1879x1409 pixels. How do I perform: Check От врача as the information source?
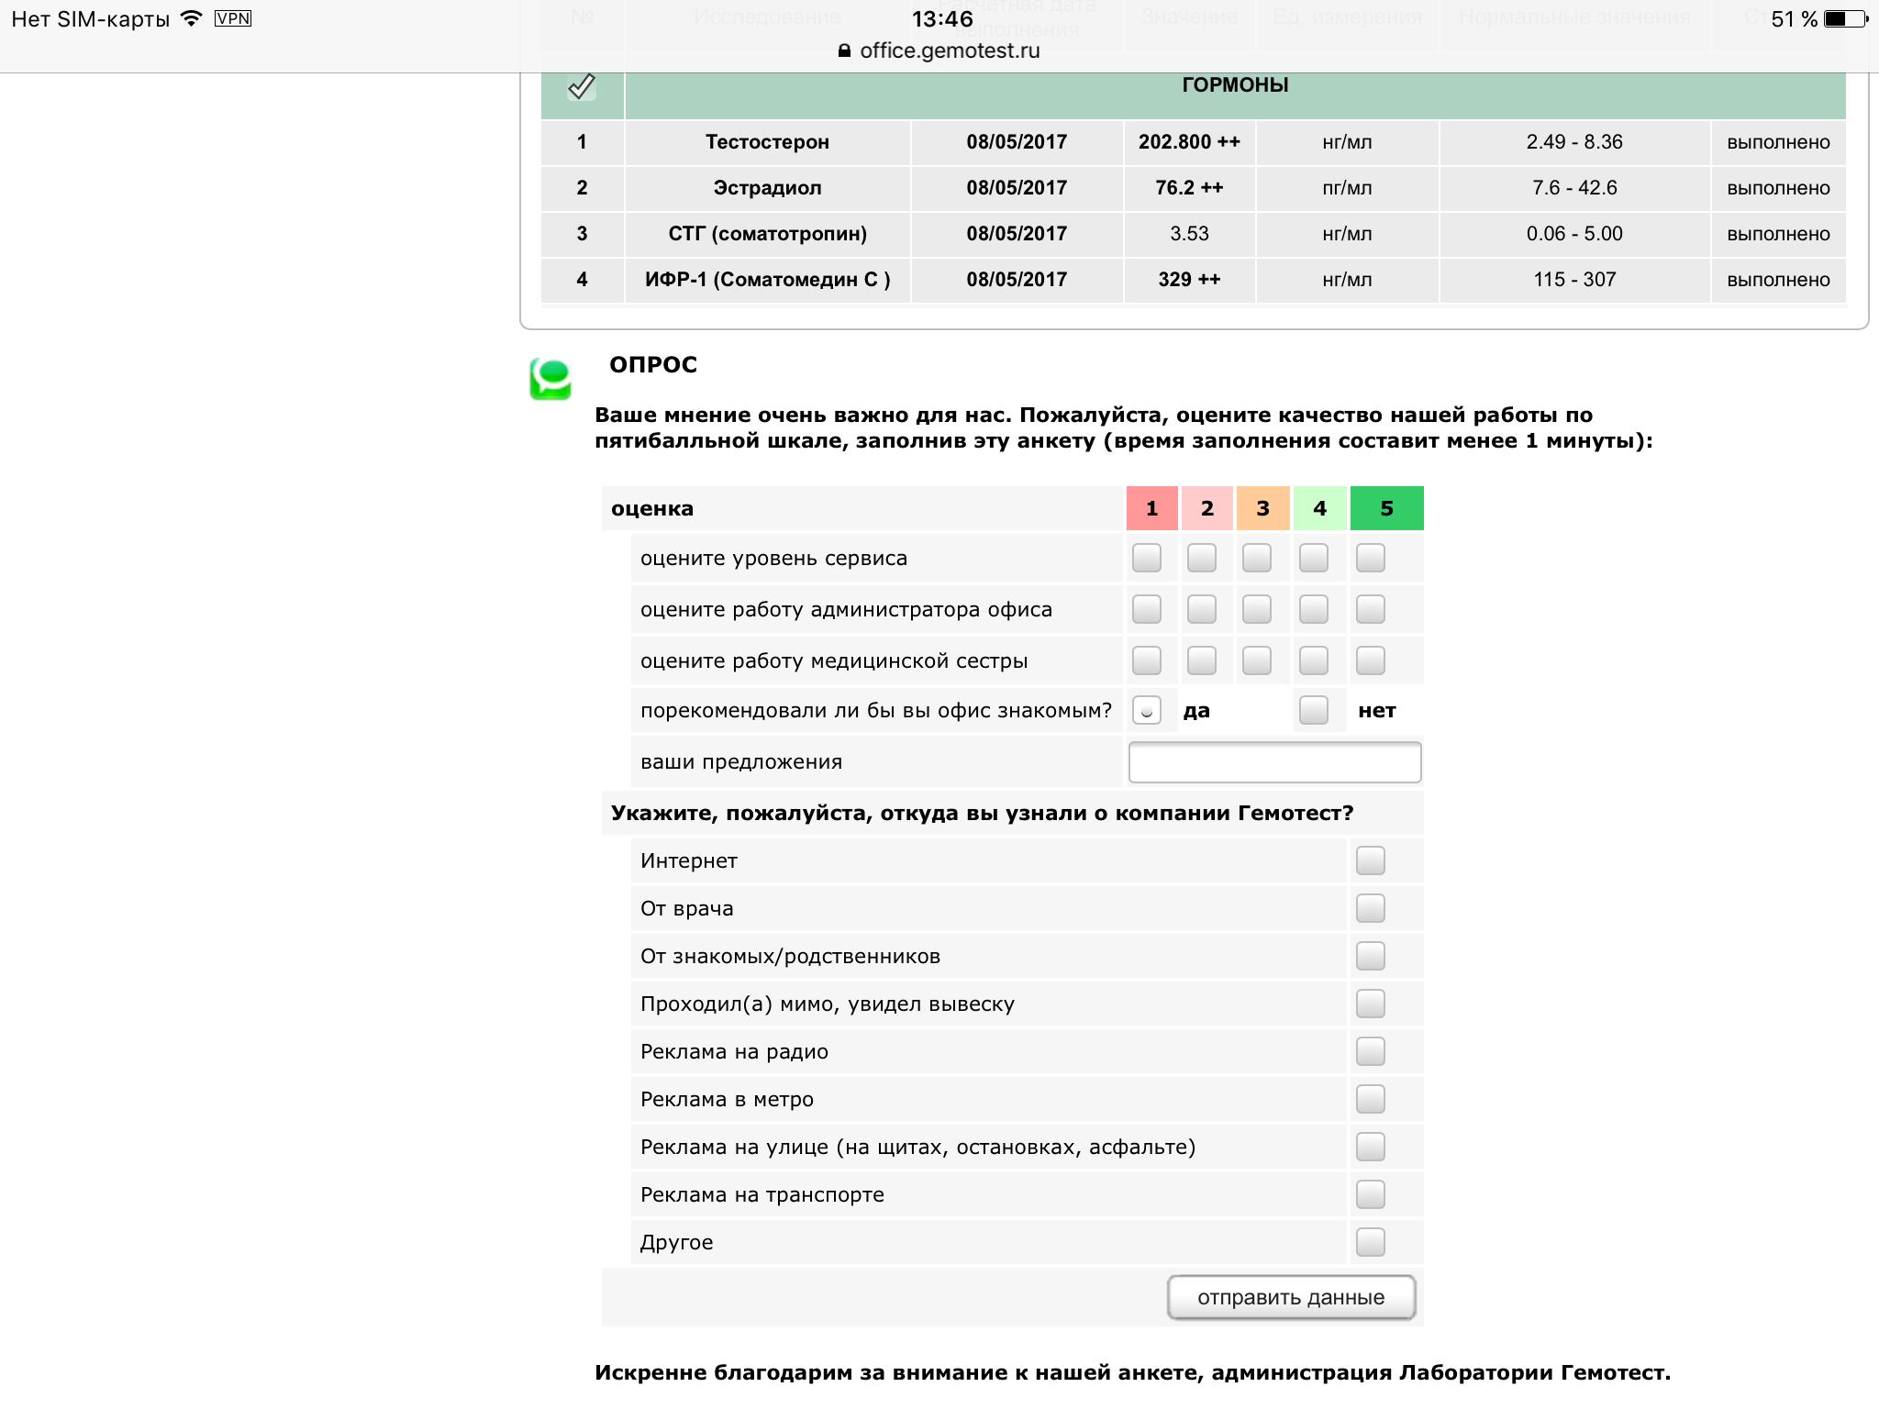1370,908
